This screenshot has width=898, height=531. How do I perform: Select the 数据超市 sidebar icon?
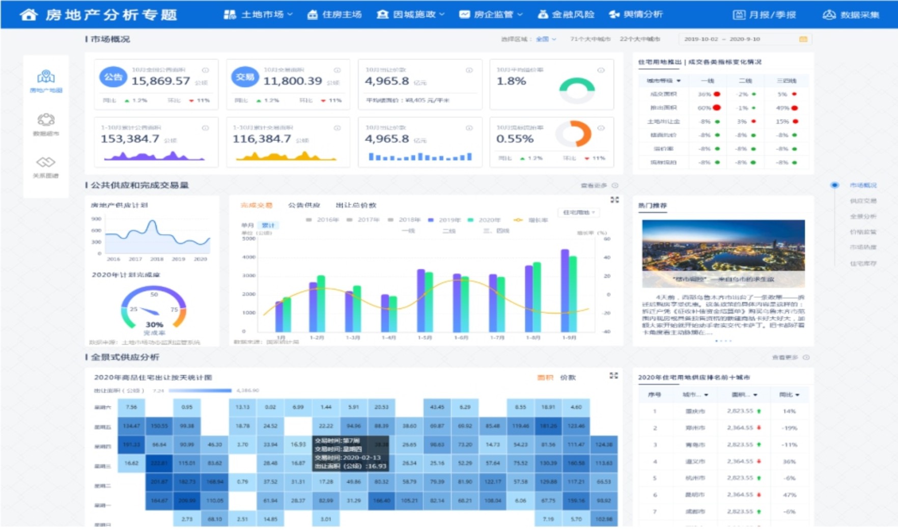point(46,120)
